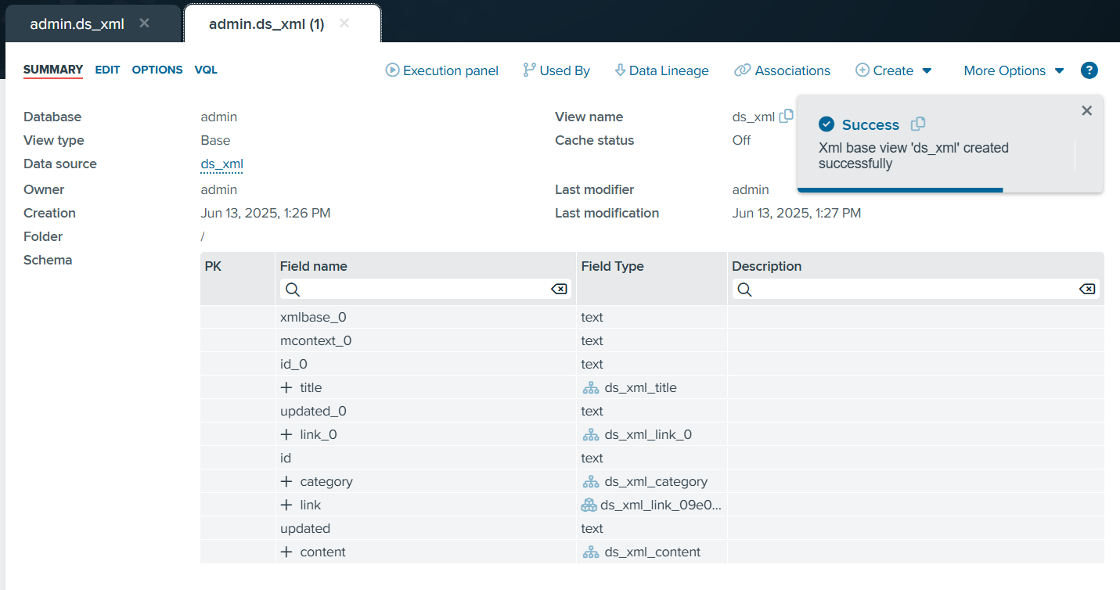Select the updated_0 field row
The height and width of the screenshot is (590, 1120).
(x=652, y=411)
